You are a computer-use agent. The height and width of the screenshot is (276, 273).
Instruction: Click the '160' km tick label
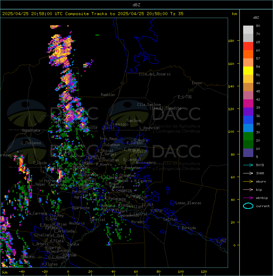[231, 64]
